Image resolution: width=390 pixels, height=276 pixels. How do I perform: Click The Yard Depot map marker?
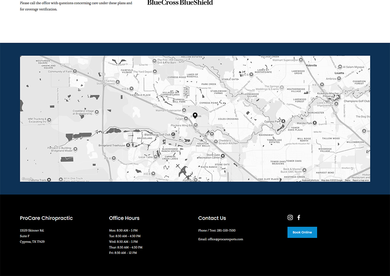pyautogui.click(x=155, y=72)
